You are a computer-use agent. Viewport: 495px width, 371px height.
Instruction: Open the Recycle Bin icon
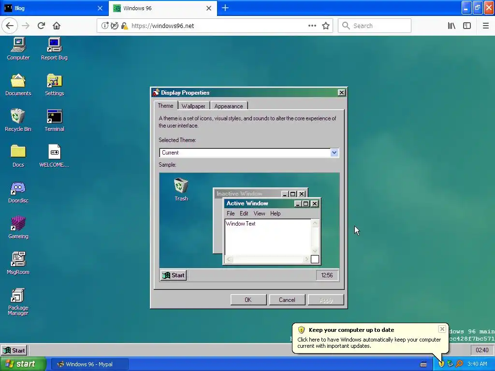18,120
